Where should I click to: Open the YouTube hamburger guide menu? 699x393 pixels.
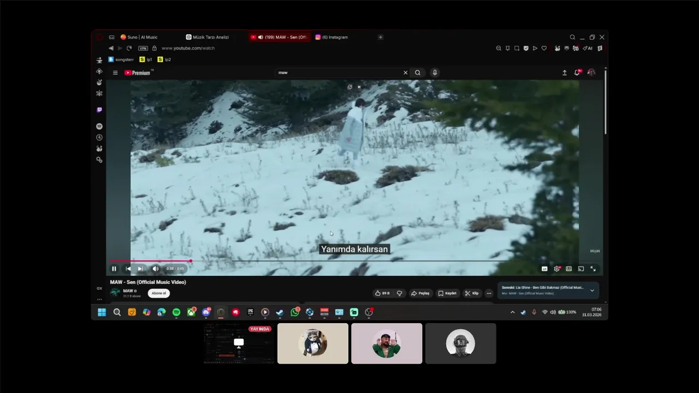(115, 73)
